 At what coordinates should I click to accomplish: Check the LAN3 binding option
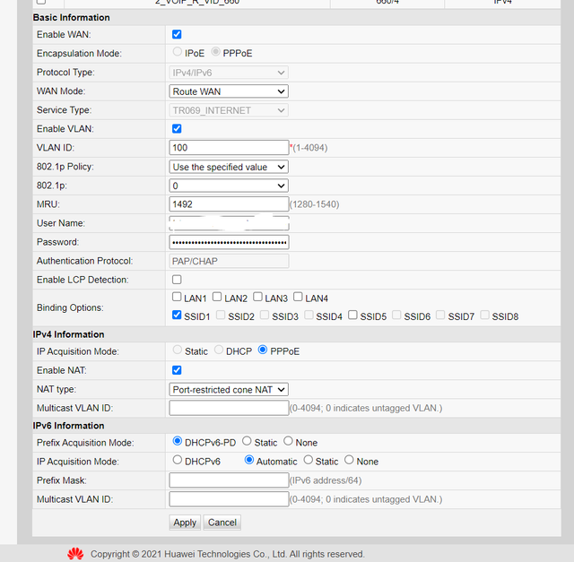257,297
